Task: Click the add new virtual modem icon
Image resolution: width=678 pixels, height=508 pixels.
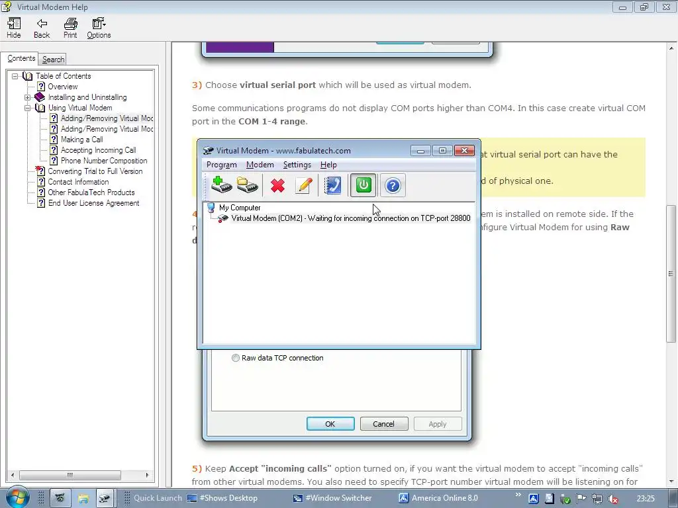Action: (x=221, y=185)
